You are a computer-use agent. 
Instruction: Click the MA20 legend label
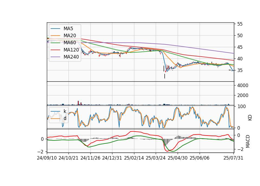tap(70, 36)
